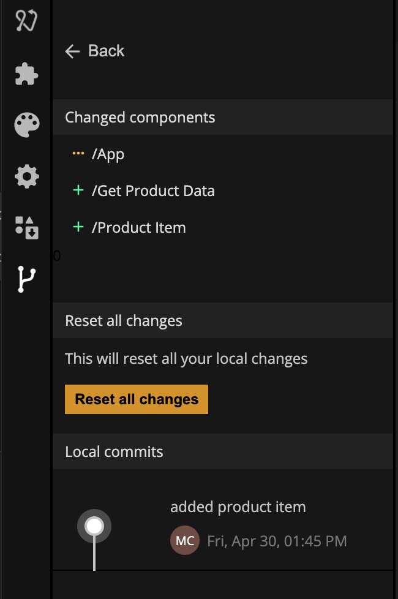Go back using the Back label
This screenshot has height=599, width=398.
[x=106, y=51]
